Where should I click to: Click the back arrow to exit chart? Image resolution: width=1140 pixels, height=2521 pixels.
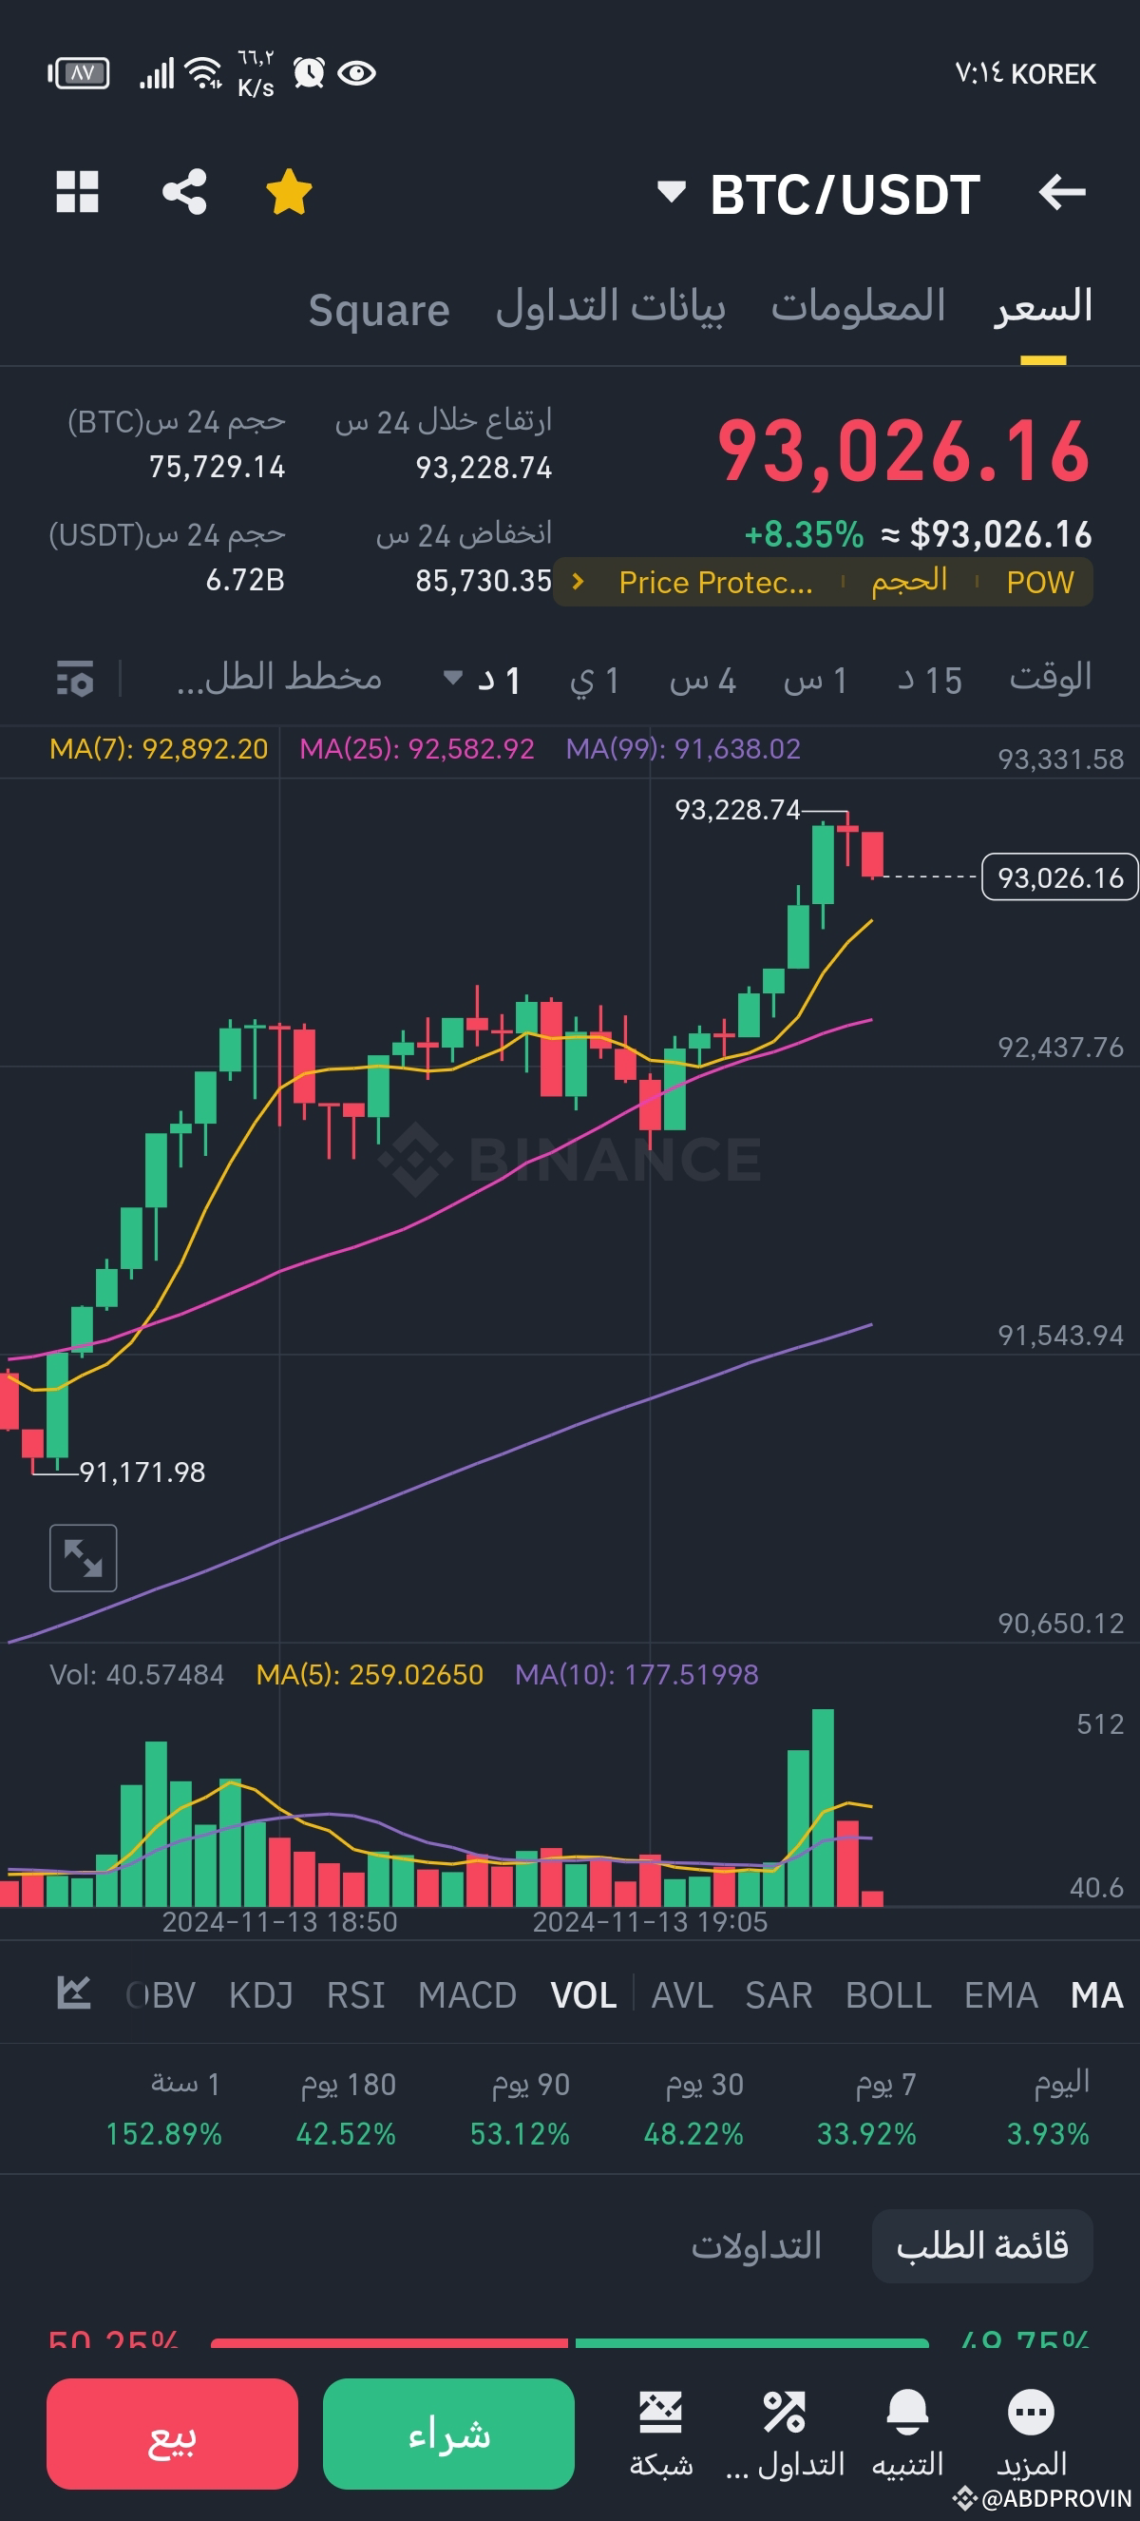pos(1062,193)
